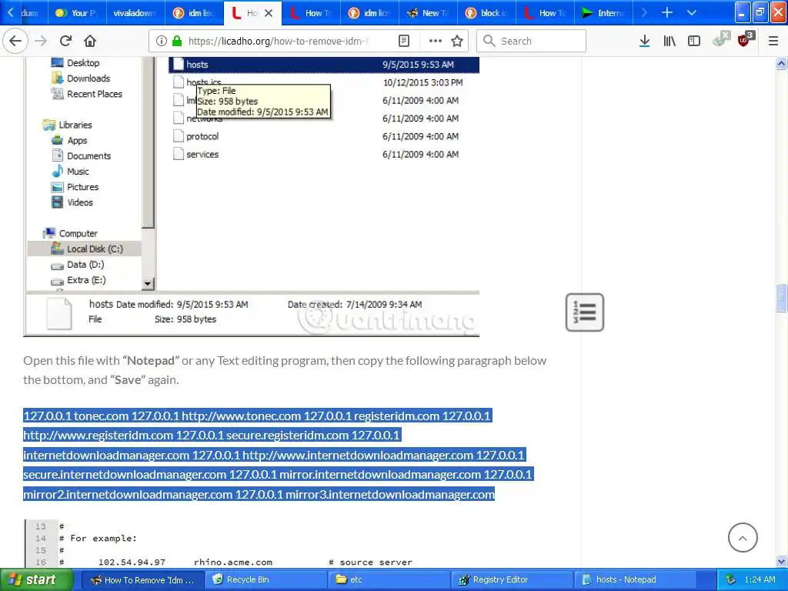Screen dimensions: 788x591
Task: Close the active licadho tab
Action: pyautogui.click(x=269, y=13)
